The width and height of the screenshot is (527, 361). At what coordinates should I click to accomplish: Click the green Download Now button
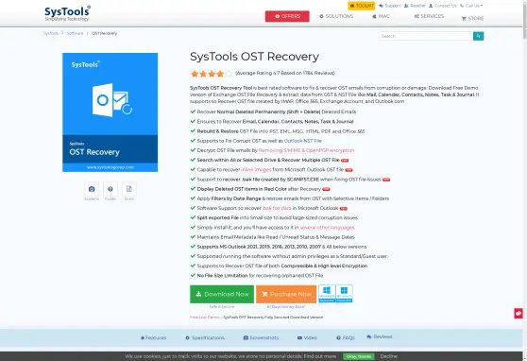222,294
